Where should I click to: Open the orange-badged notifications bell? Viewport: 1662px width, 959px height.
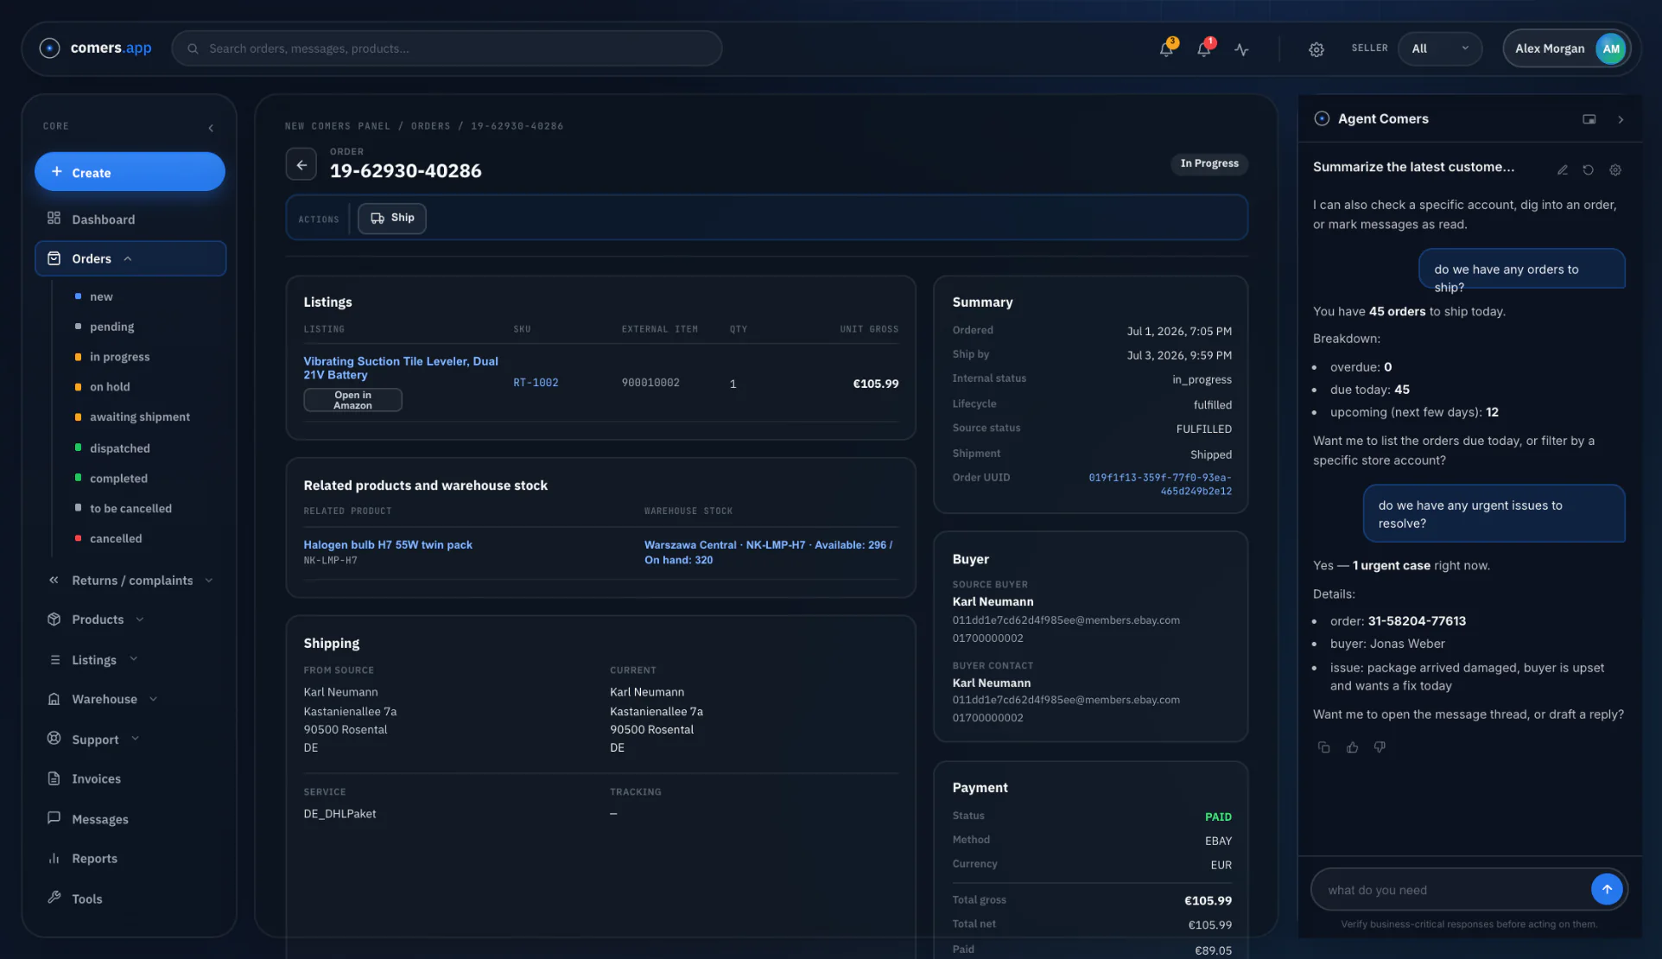pyautogui.click(x=1166, y=48)
